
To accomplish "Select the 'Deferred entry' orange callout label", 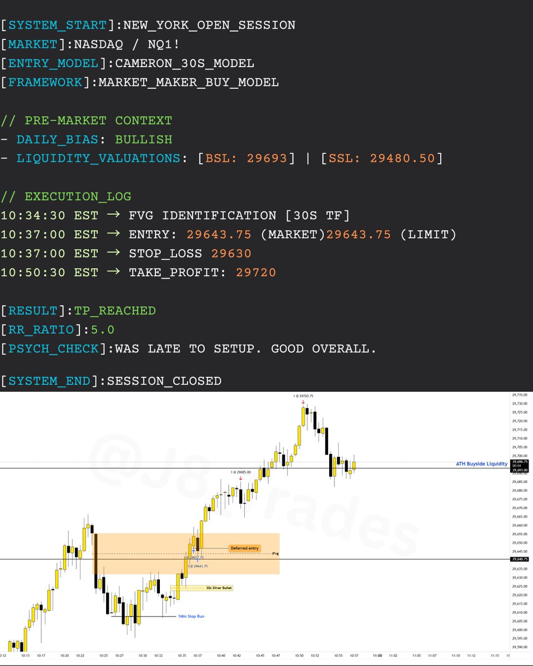I will tap(244, 548).
